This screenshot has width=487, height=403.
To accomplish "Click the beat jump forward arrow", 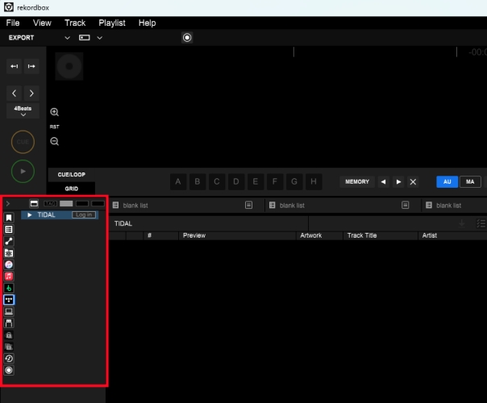I will [31, 93].
